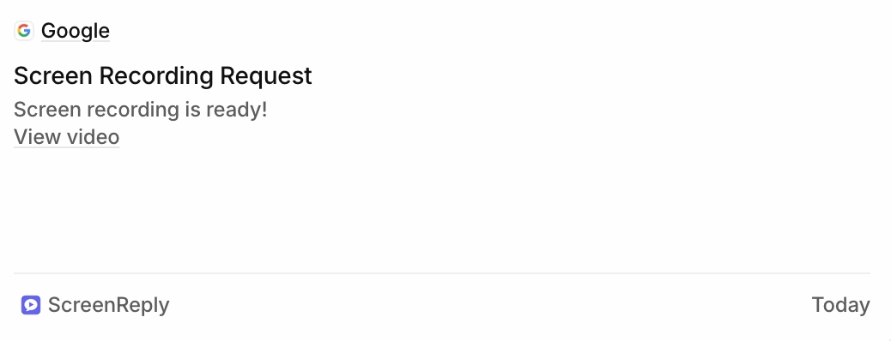Viewport: 891px width, 341px height.
Task: Click the word 'Screen' in the heading
Action: [53, 75]
